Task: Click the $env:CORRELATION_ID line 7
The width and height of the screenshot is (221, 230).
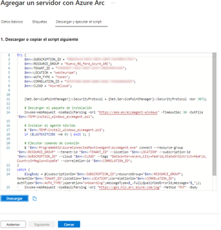Action: 80,81
